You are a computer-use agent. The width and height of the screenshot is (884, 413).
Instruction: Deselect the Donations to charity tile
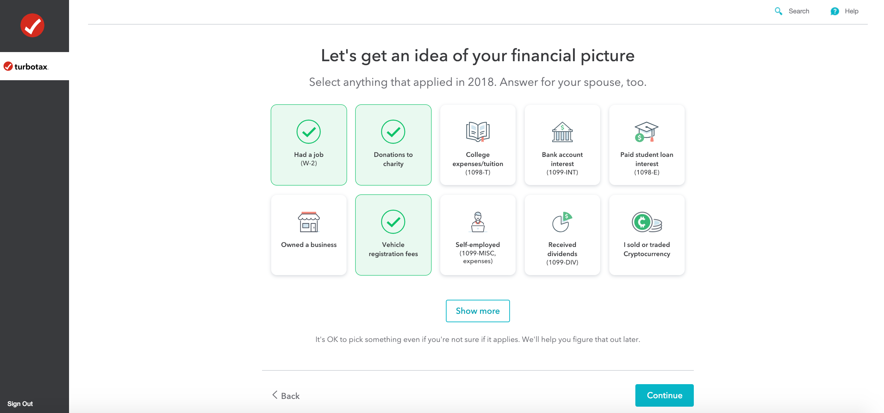[x=393, y=145]
